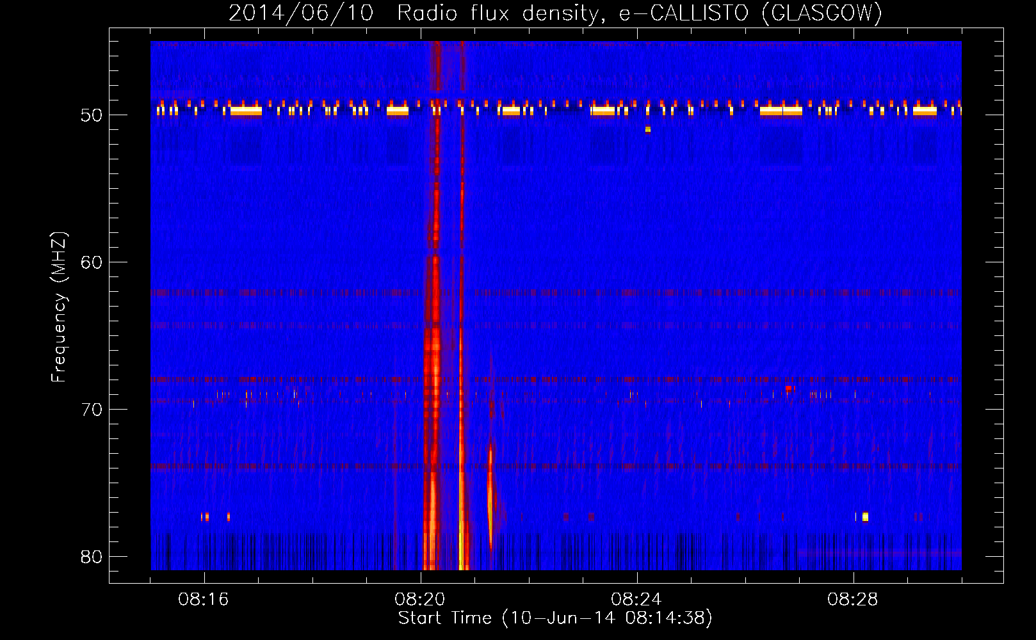Image resolution: width=1036 pixels, height=640 pixels.
Task: Select the '80' frequency tick label
Action: coord(92,557)
